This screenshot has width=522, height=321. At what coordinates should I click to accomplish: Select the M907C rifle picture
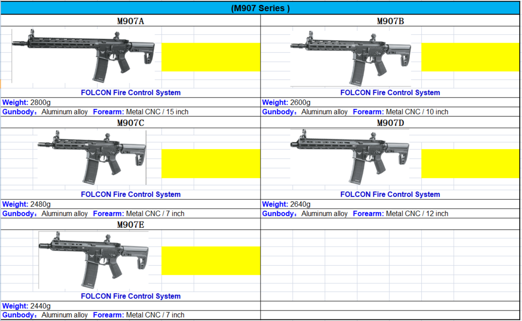pyautogui.click(x=91, y=156)
